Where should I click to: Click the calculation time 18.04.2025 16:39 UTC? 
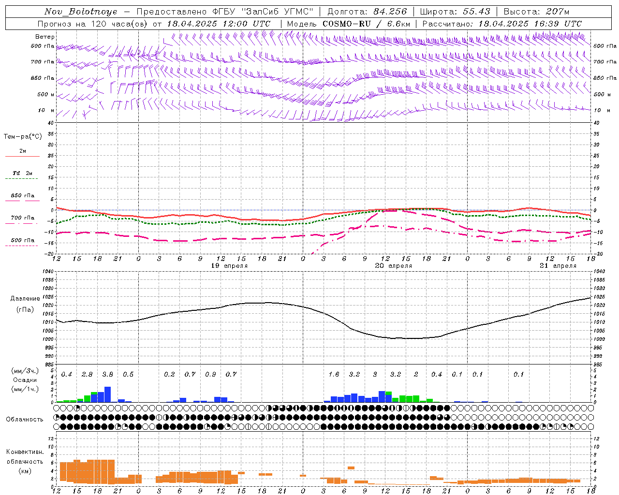530,24
